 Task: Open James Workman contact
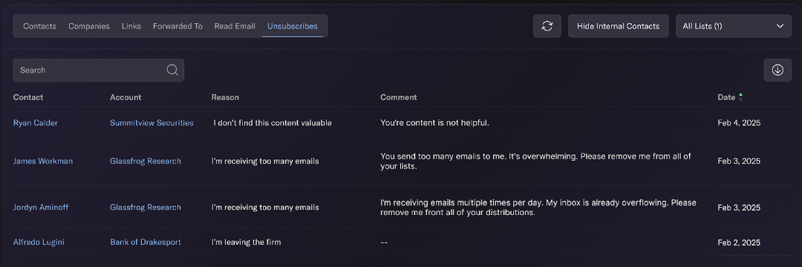click(x=43, y=161)
